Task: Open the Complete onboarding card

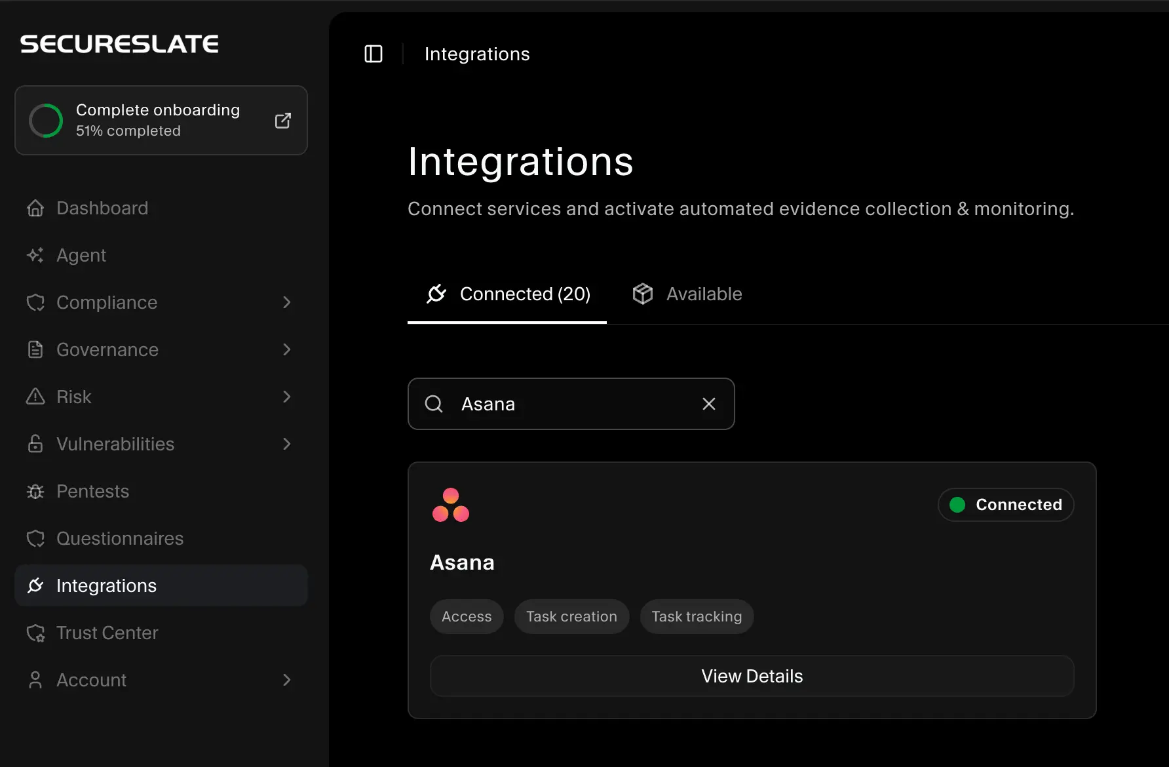Action: (161, 121)
